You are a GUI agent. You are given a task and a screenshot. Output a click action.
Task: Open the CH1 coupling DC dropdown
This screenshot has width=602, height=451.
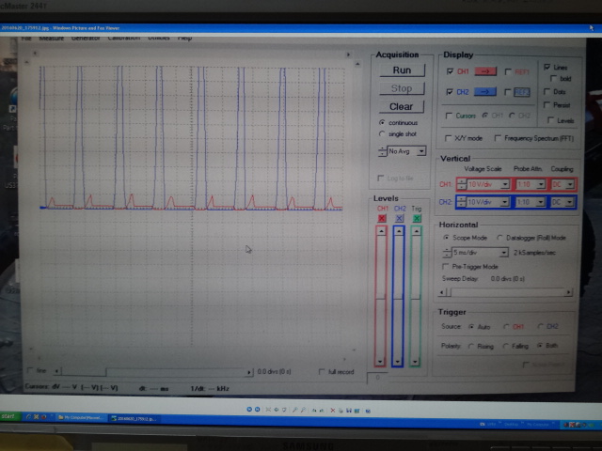point(571,184)
